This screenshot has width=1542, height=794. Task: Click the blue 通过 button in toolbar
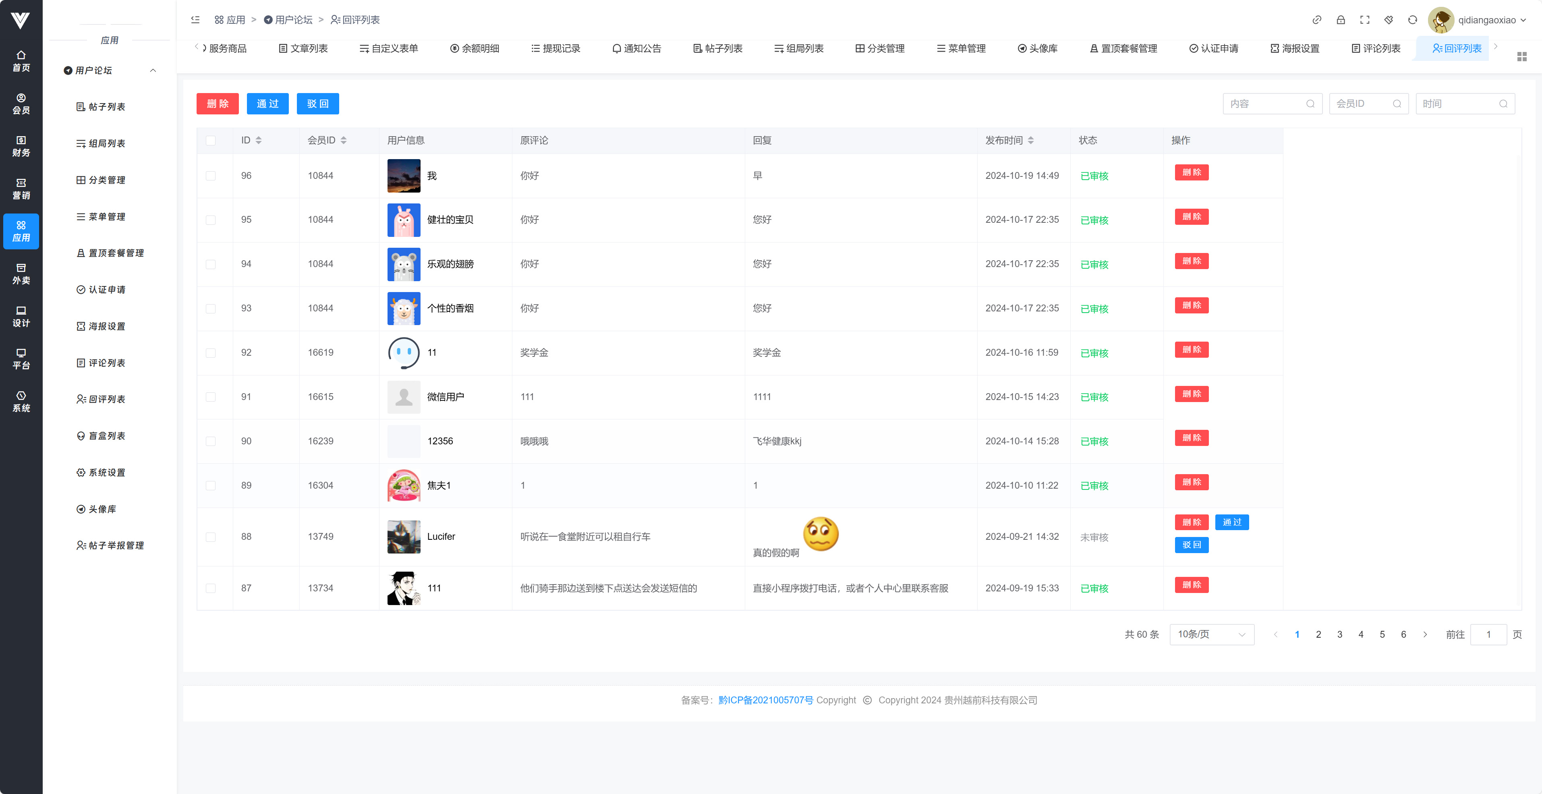point(267,104)
